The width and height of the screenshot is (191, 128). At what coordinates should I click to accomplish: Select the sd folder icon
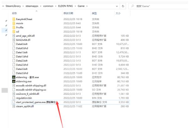14,32
